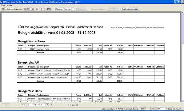Click the vertical scrollbar's down arrow
This screenshot has width=184, height=111.
[183, 101]
